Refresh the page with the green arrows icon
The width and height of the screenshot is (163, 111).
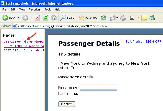coord(45,18)
